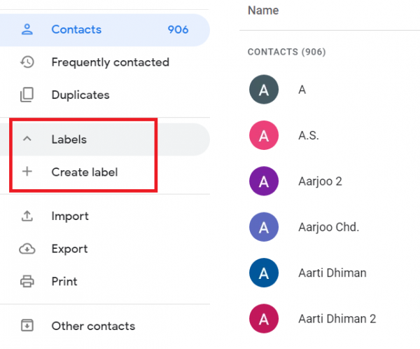This screenshot has width=420, height=349.
Task: Click the Create label text
Action: pyautogui.click(x=84, y=172)
